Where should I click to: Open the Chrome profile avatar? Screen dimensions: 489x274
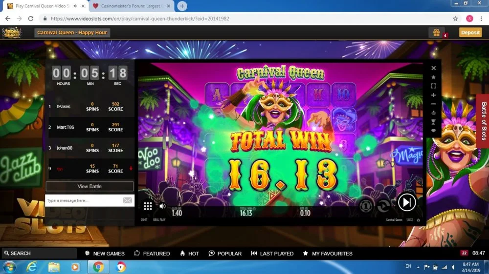(469, 19)
